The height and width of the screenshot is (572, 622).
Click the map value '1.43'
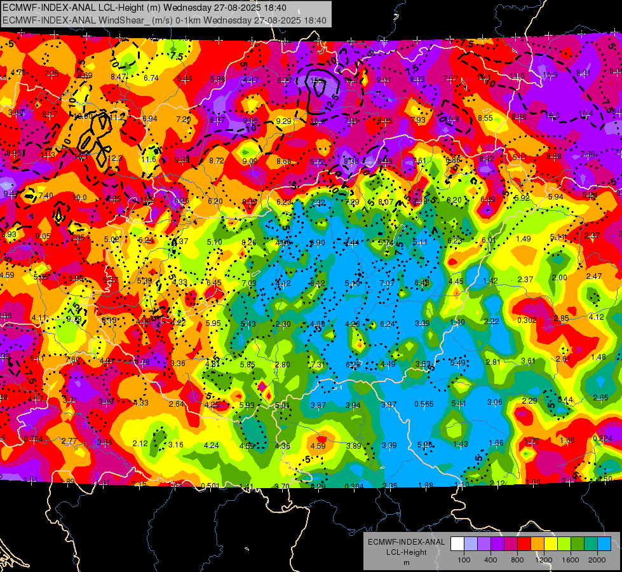pos(461,444)
